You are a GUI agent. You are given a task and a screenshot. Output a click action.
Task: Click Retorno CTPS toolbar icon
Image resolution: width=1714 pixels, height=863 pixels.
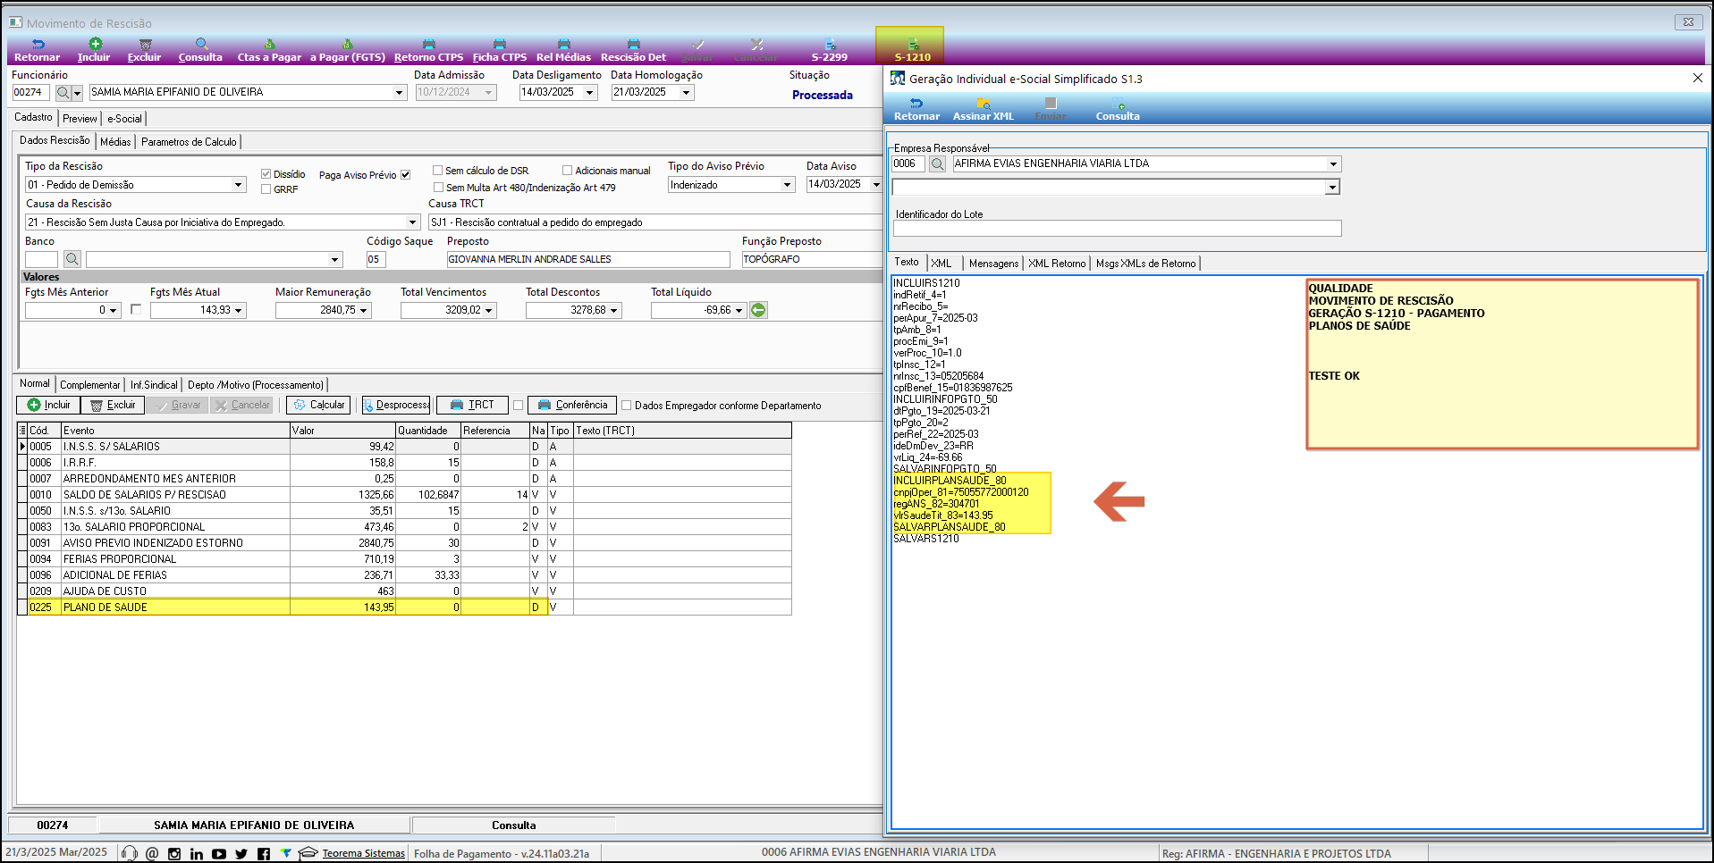(x=429, y=50)
